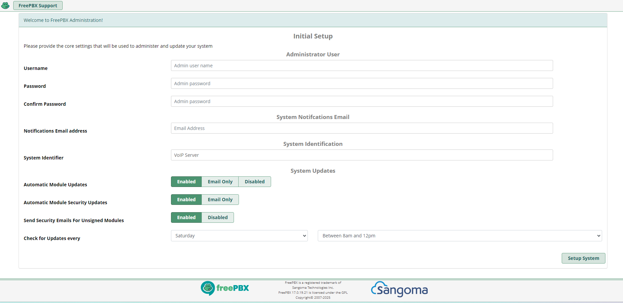Click the Welcome to FreePBX Administration banner text
The width and height of the screenshot is (623, 303).
pyautogui.click(x=63, y=20)
